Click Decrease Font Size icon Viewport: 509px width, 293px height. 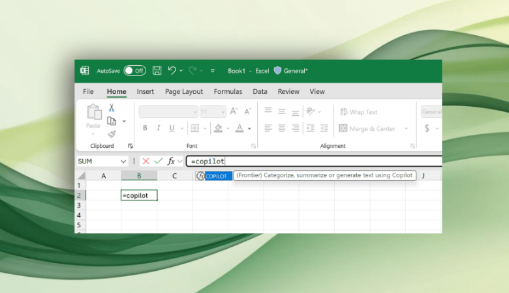click(x=248, y=111)
